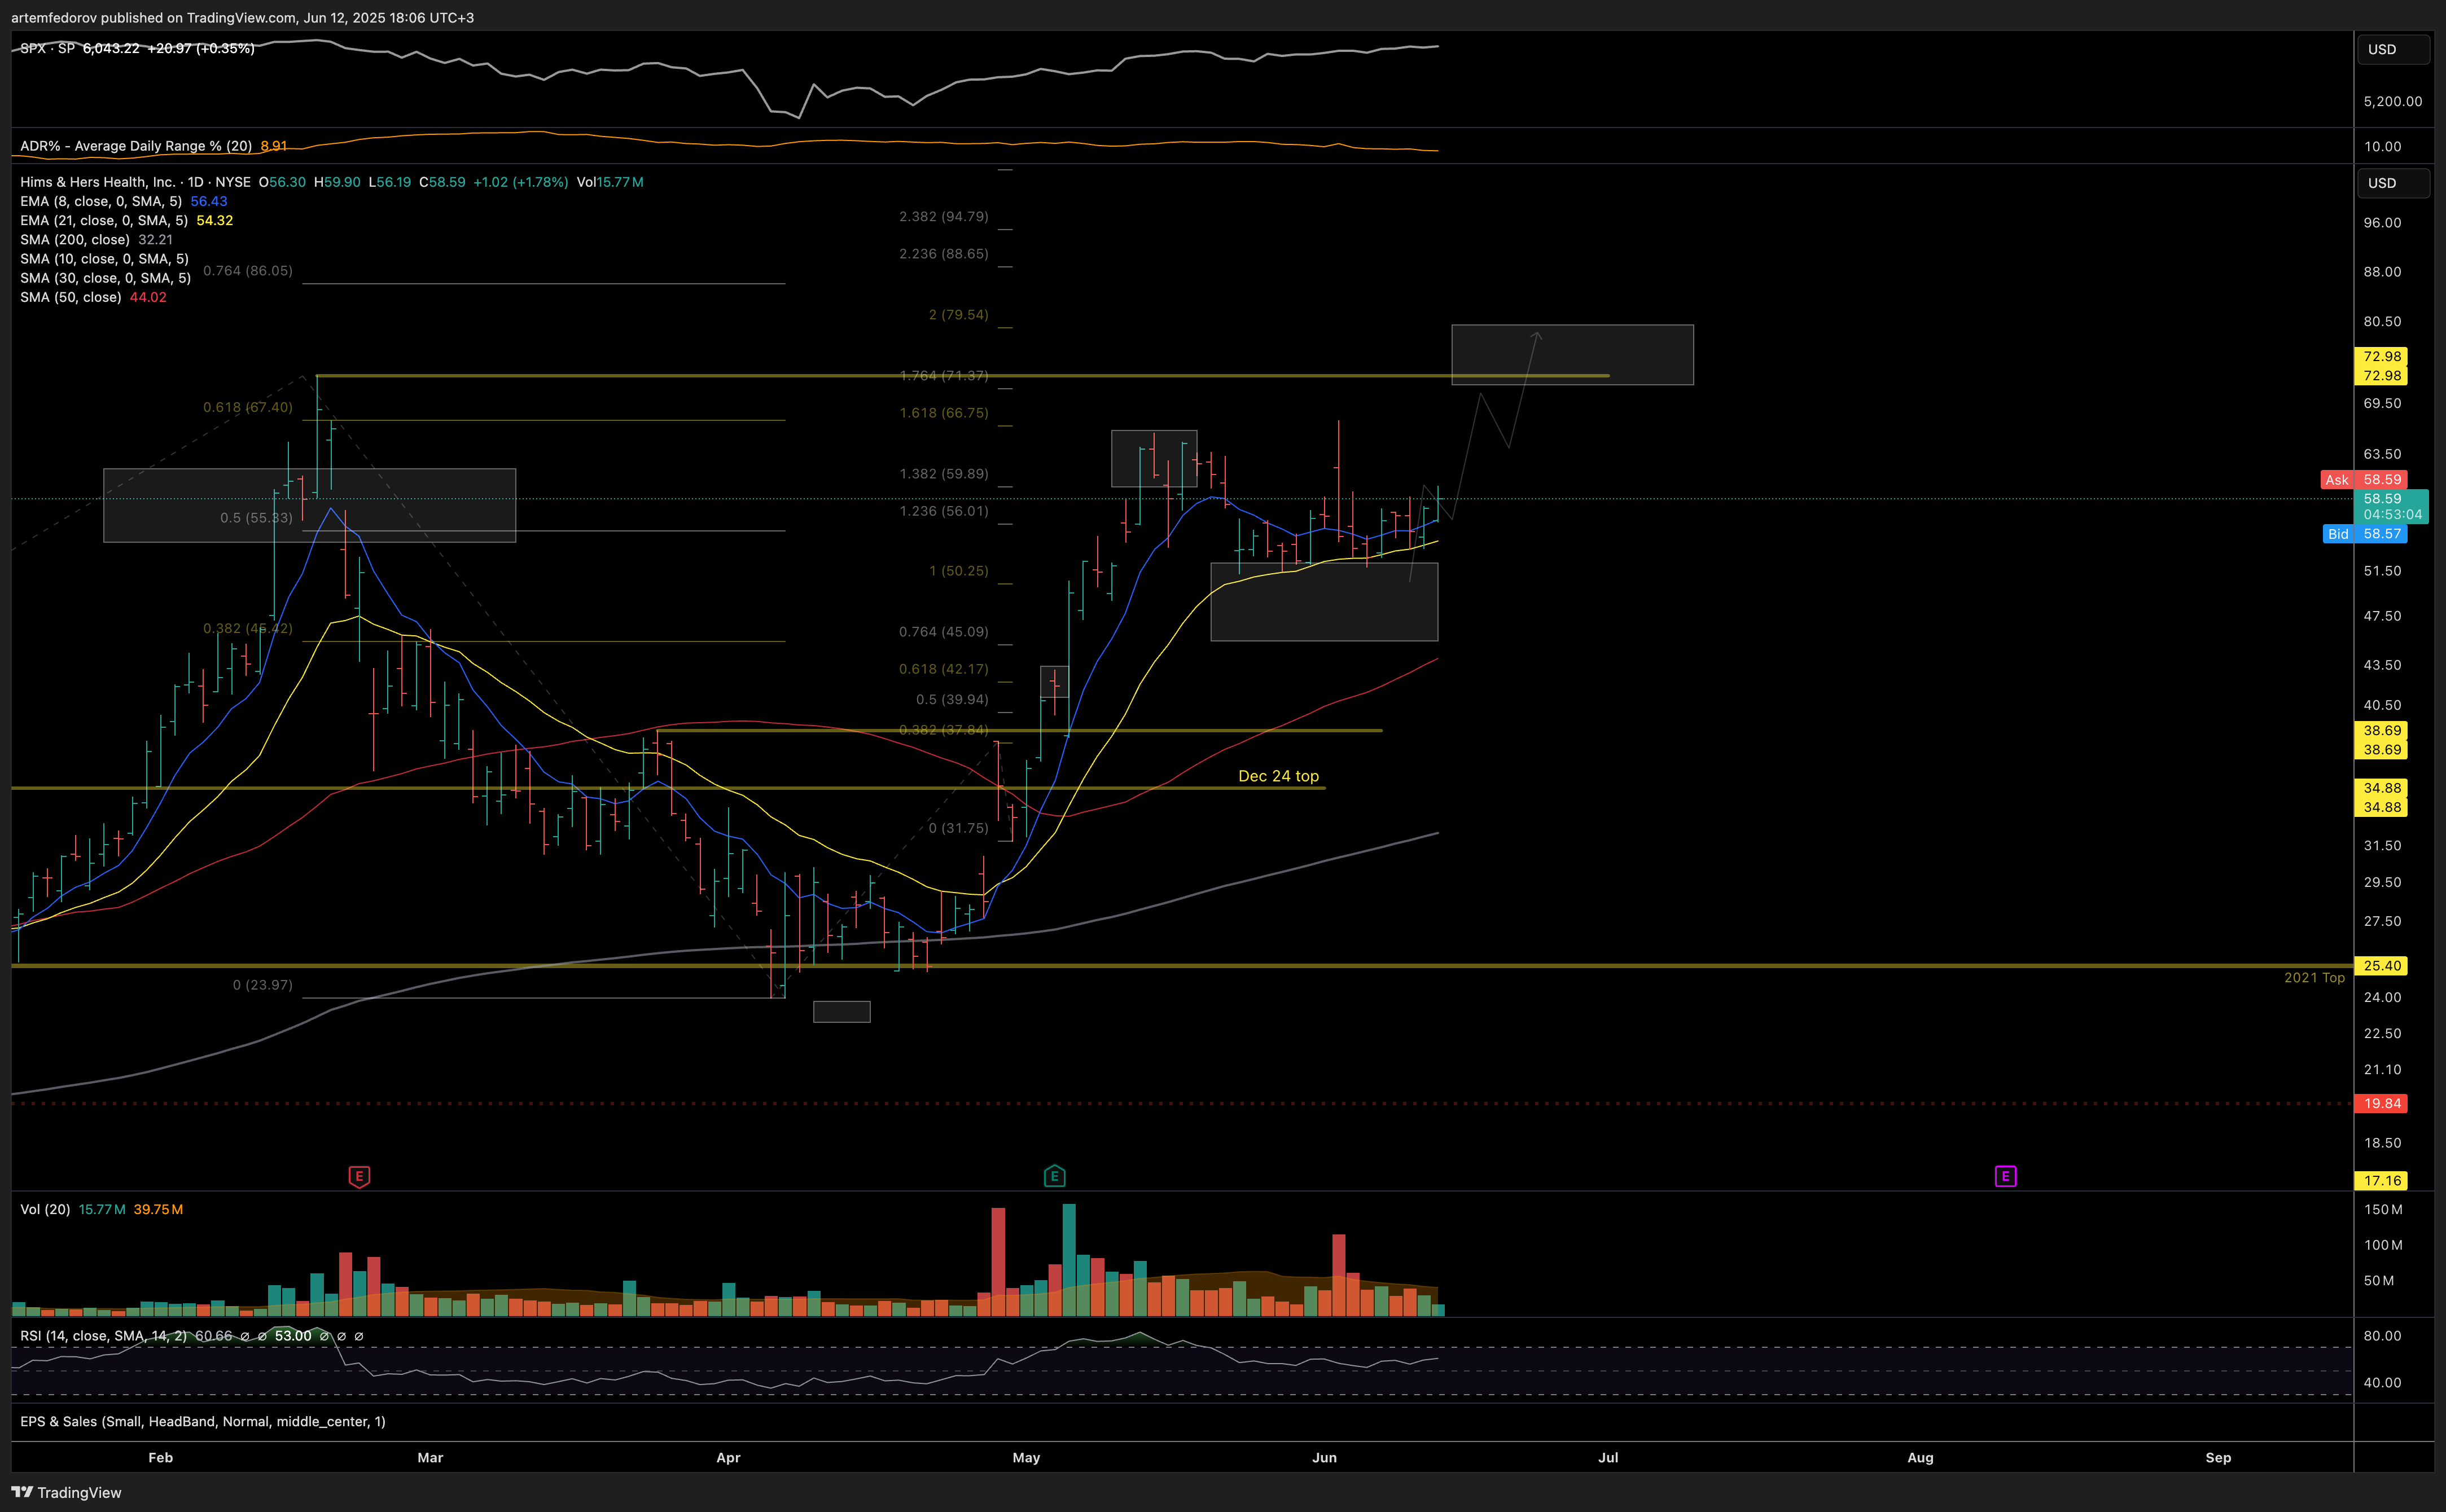
Task: Open the USD currency selector in SPX pane
Action: click(x=2393, y=49)
